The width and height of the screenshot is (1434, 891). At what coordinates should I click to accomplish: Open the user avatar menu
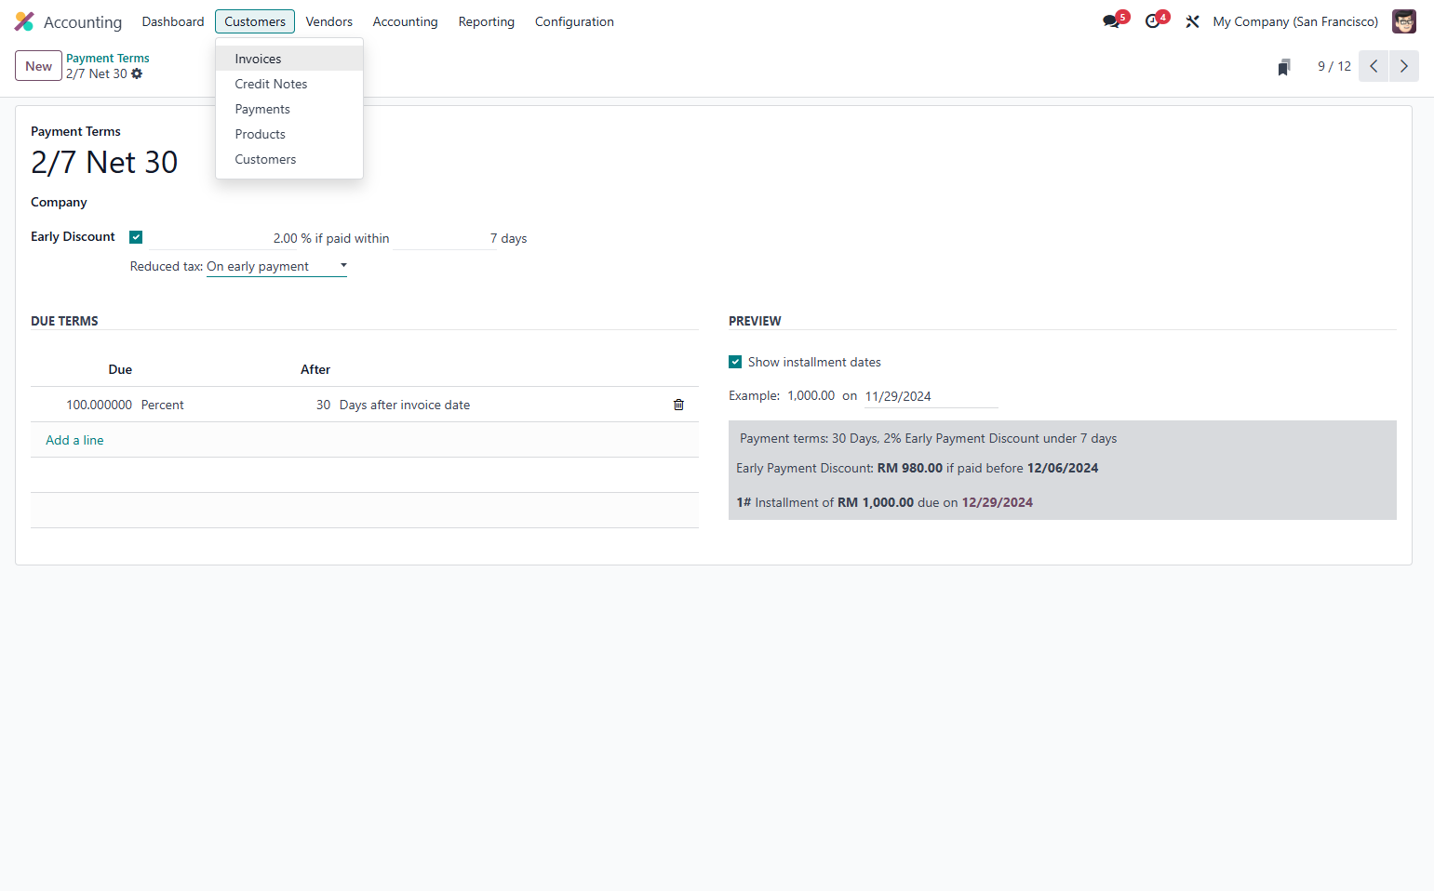[1403, 21]
